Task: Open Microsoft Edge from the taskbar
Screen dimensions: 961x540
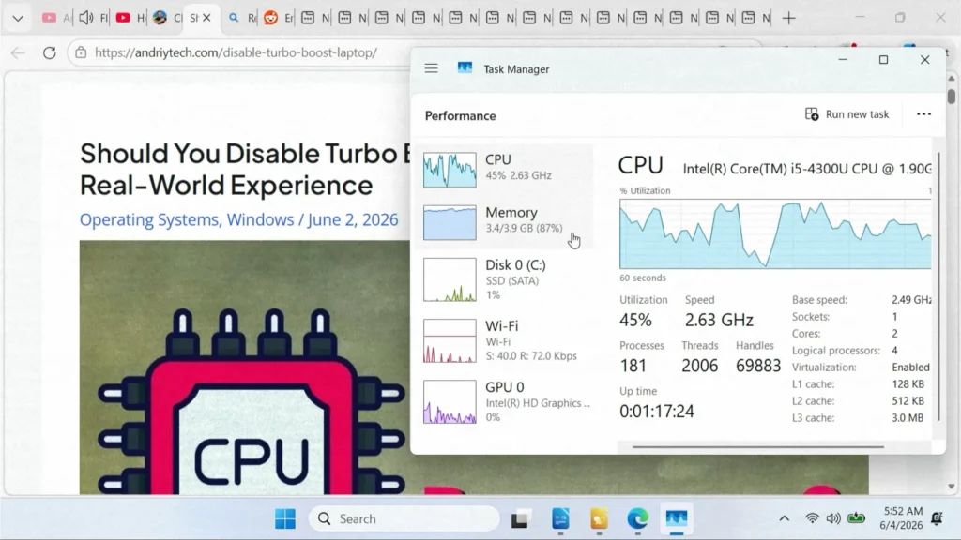Action: tap(637, 518)
